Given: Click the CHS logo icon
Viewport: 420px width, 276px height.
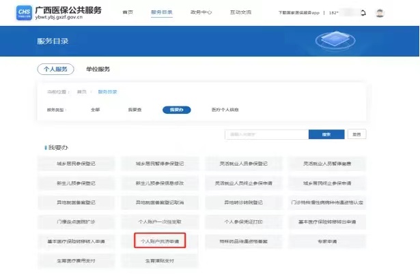Looking at the screenshot, I should [x=23, y=12].
